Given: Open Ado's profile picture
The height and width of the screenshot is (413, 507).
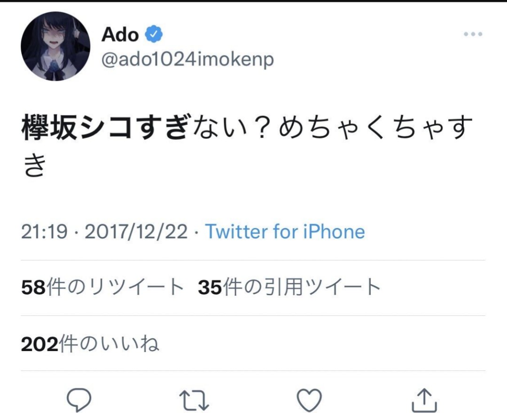Looking at the screenshot, I should pos(55,46).
